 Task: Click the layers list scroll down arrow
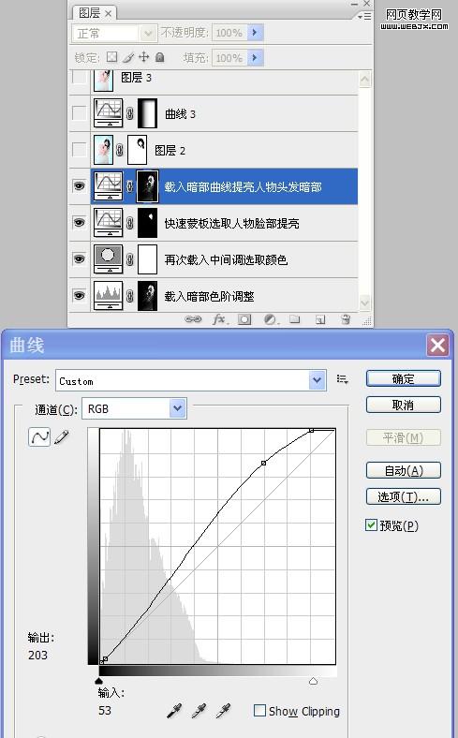[364, 302]
